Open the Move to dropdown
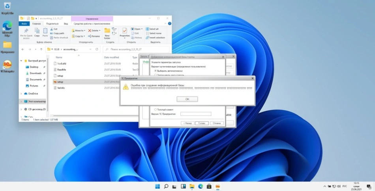The image size is (375, 191). point(78,30)
